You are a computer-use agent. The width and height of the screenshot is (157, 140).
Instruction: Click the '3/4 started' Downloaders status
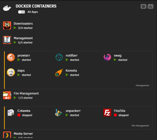tap(25, 28)
